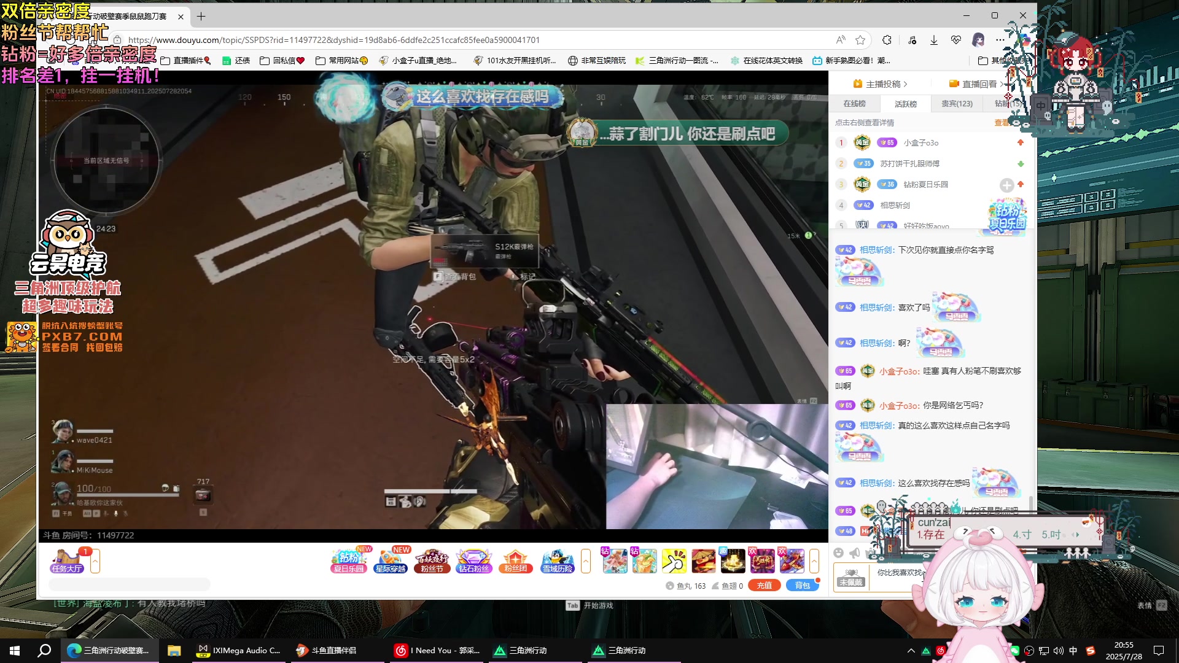Viewport: 1179px width, 663px height.
Task: Open 三角洲行动一图流 bookmark
Action: pyautogui.click(x=677, y=61)
